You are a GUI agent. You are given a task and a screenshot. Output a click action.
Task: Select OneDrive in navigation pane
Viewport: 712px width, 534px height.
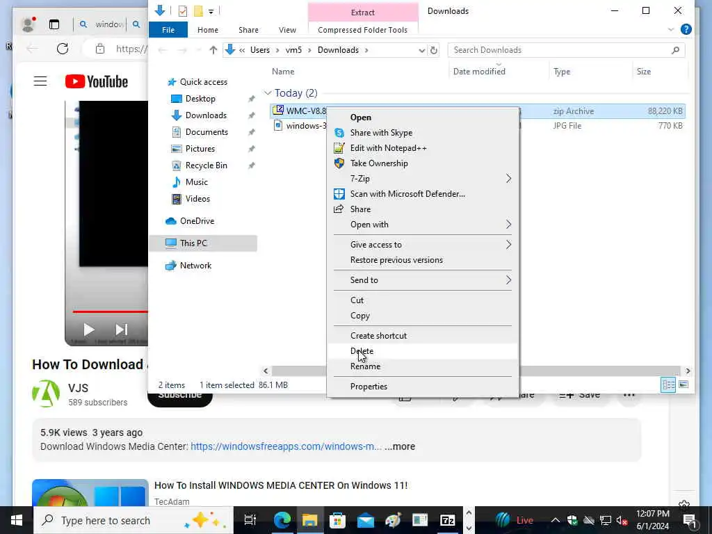point(197,221)
